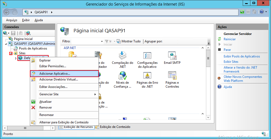This screenshot has width=271, height=139.
Task: Collapse the ASP.NET group chevron
Action: coord(203,48)
